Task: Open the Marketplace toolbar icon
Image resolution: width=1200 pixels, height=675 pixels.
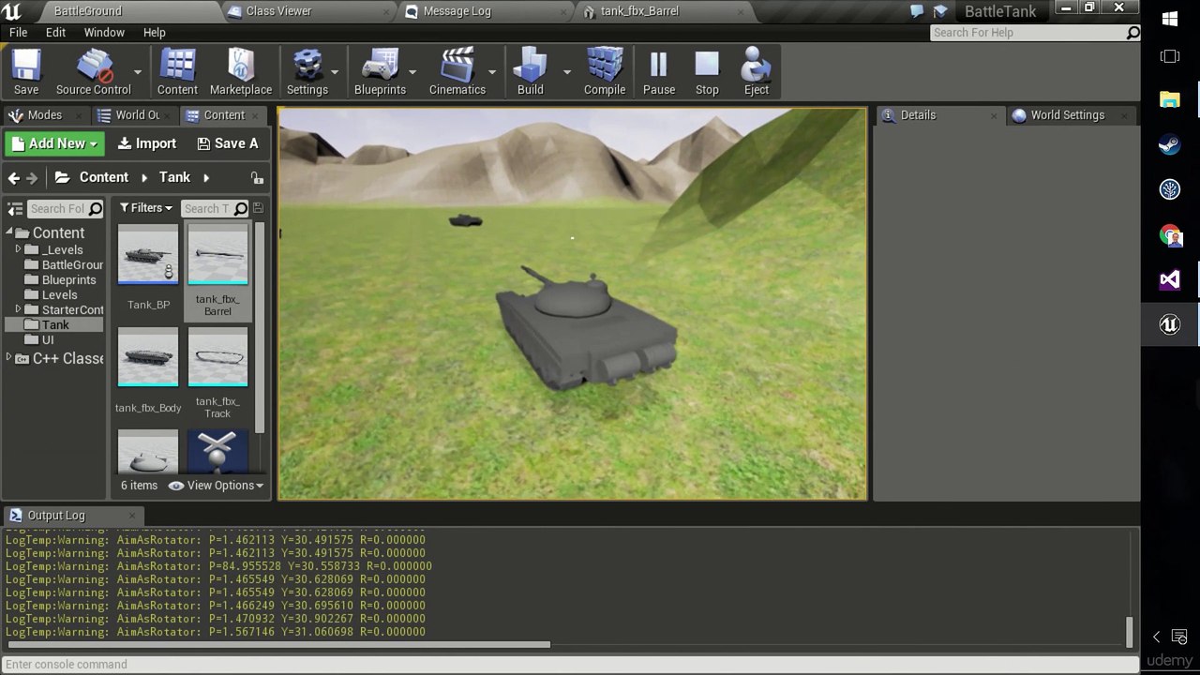Action: [241, 72]
